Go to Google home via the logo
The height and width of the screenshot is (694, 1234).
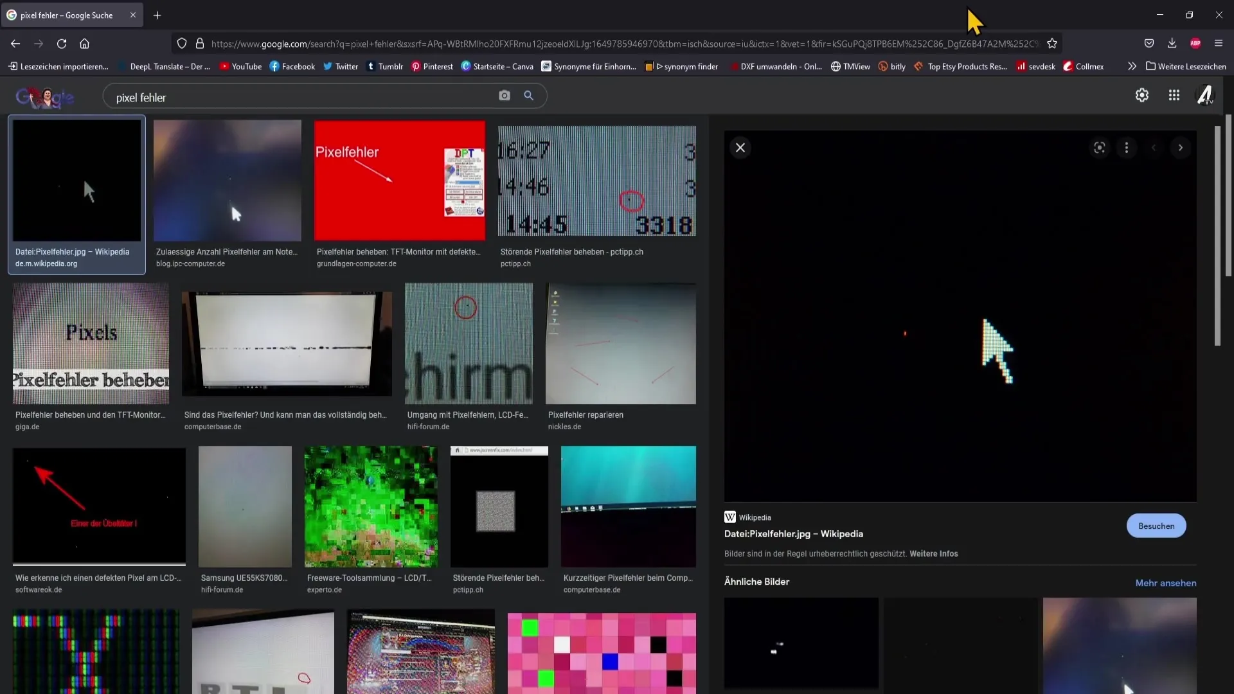click(x=45, y=97)
